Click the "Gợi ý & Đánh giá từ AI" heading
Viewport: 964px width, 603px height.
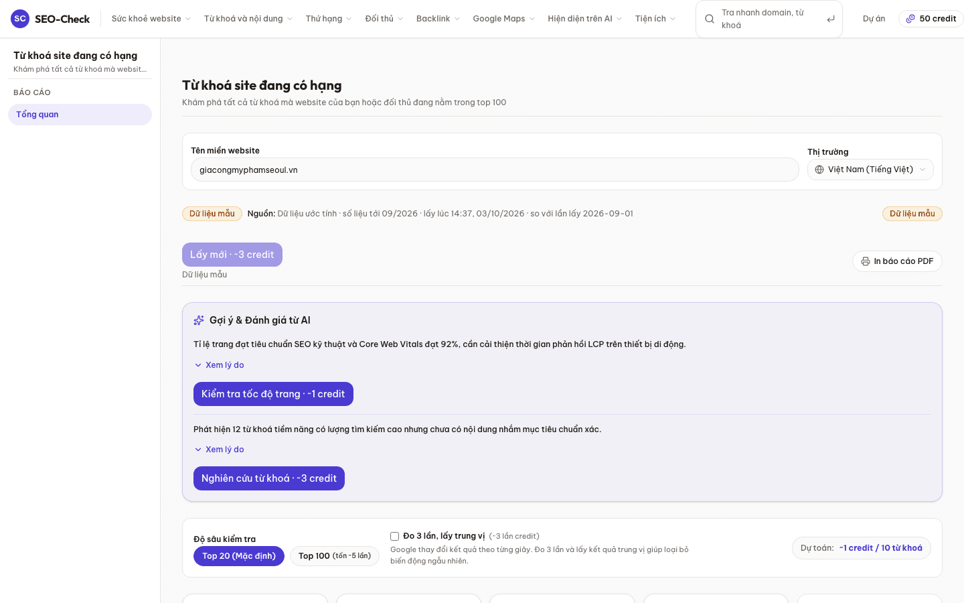(260, 320)
